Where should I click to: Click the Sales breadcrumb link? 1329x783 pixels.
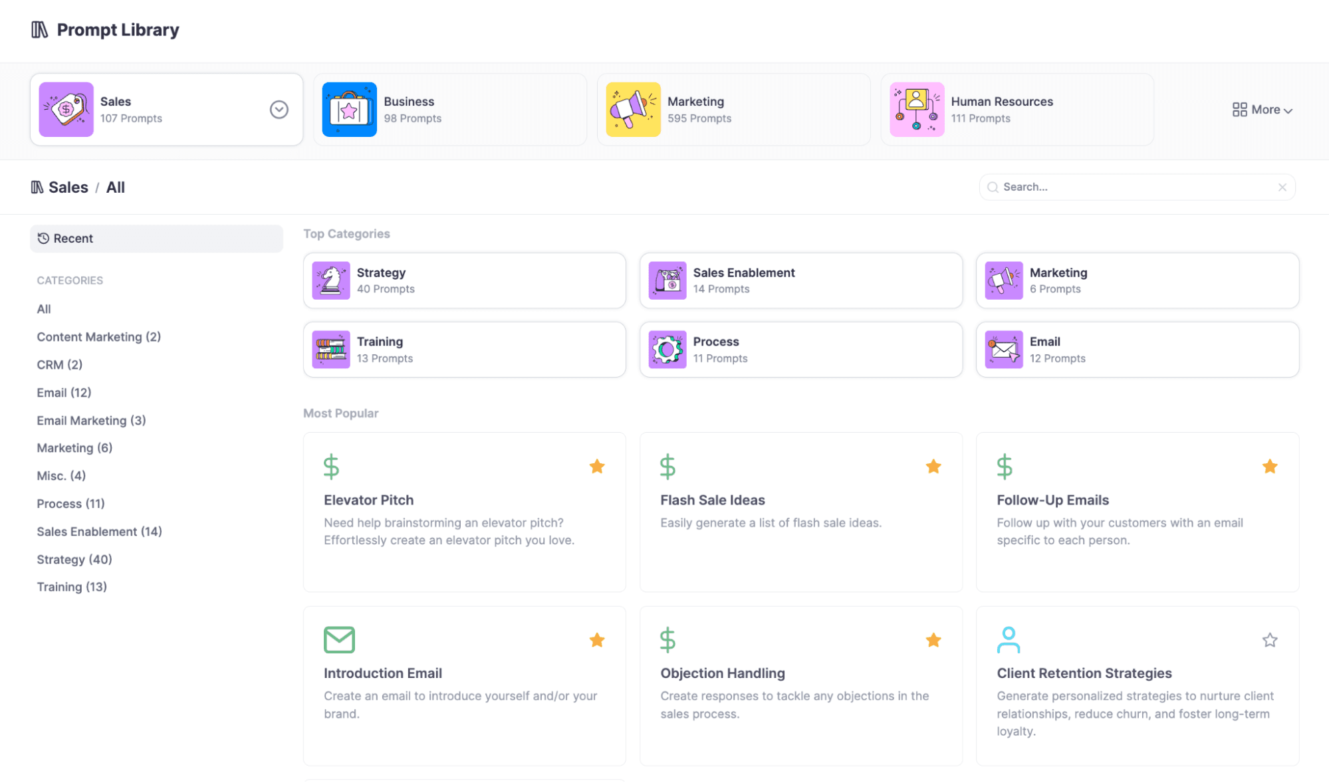click(x=68, y=187)
